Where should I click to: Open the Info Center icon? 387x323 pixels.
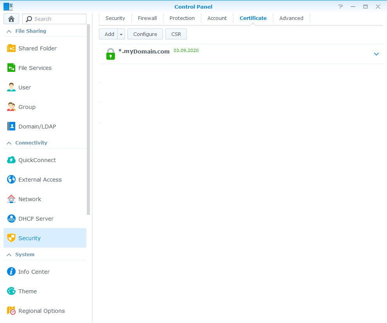pyautogui.click(x=11, y=272)
